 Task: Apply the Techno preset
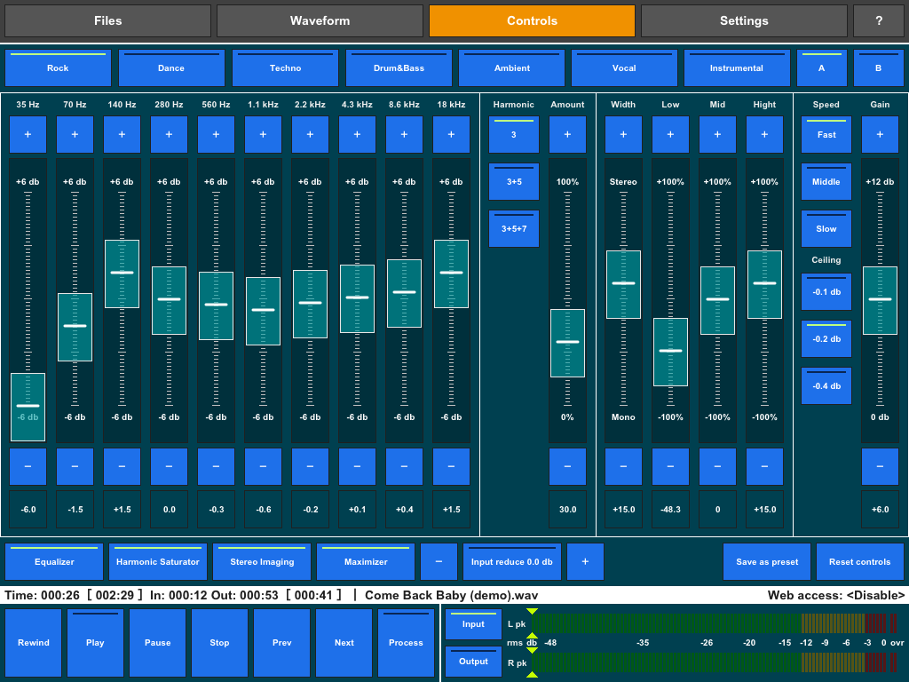[x=285, y=67]
